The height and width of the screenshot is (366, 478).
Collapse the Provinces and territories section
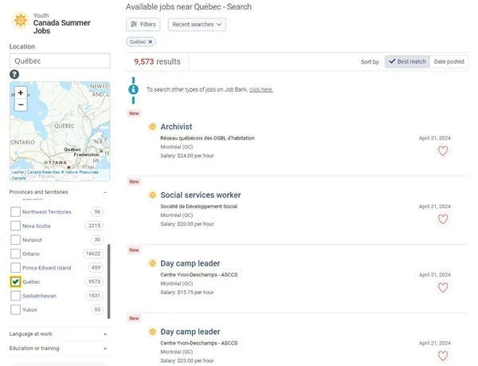[105, 192]
